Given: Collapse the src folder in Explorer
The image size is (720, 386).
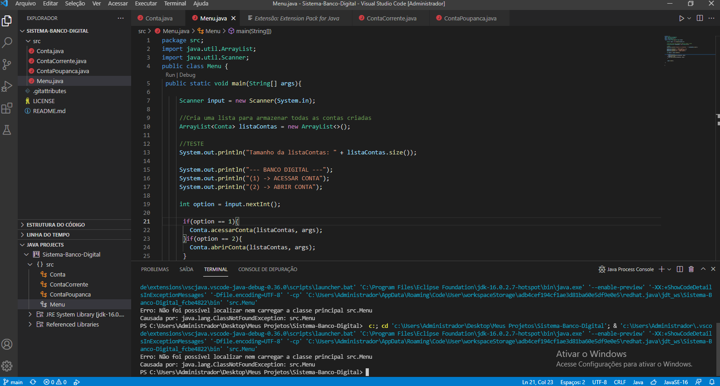Looking at the screenshot, I should pos(29,41).
